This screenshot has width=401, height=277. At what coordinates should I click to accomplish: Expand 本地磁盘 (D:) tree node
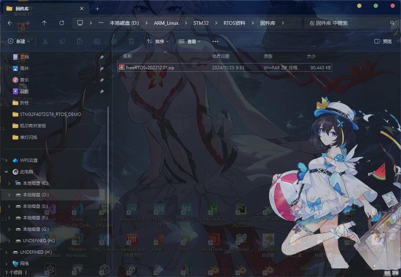[9, 195]
